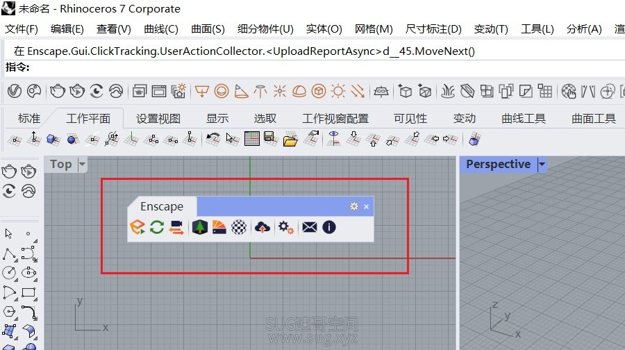Open 编辑(E) menu
625x350 pixels.
coord(67,29)
